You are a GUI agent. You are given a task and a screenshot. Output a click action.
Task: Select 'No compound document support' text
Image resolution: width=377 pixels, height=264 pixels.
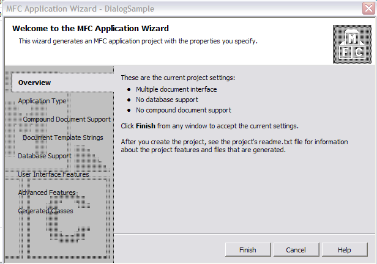click(x=184, y=110)
